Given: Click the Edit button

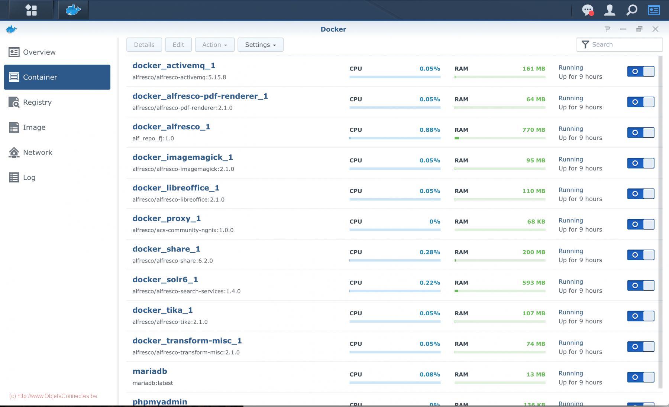Looking at the screenshot, I should click(178, 45).
